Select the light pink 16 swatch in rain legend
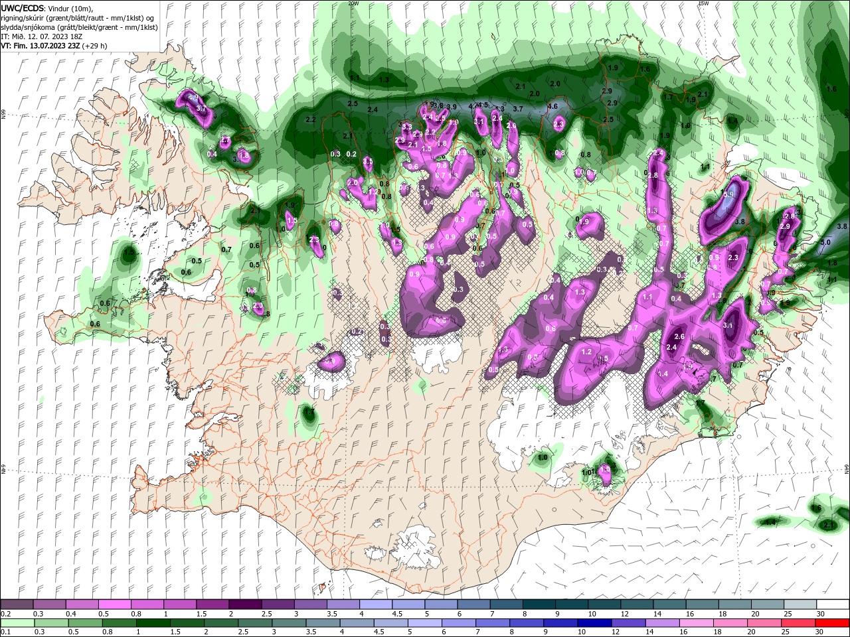Viewport: 850px width, 637px height. 697,622
